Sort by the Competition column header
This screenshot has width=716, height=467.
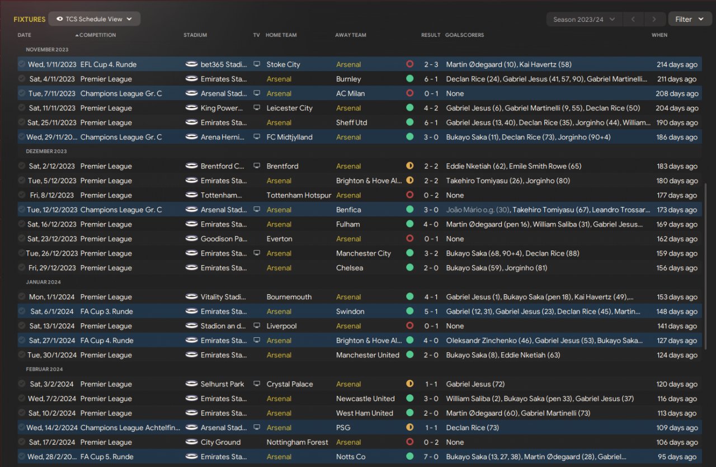click(x=98, y=35)
